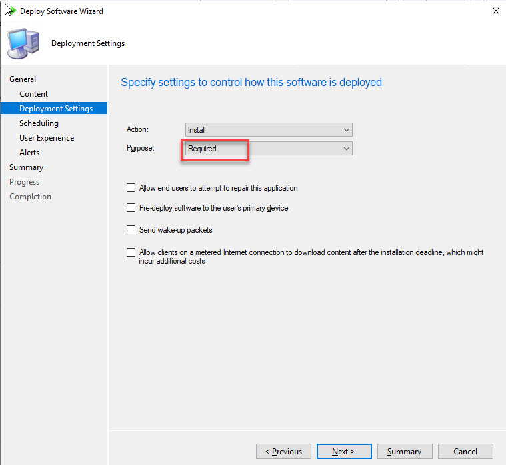
Task: Select the General step in the sidebar
Action: (23, 79)
